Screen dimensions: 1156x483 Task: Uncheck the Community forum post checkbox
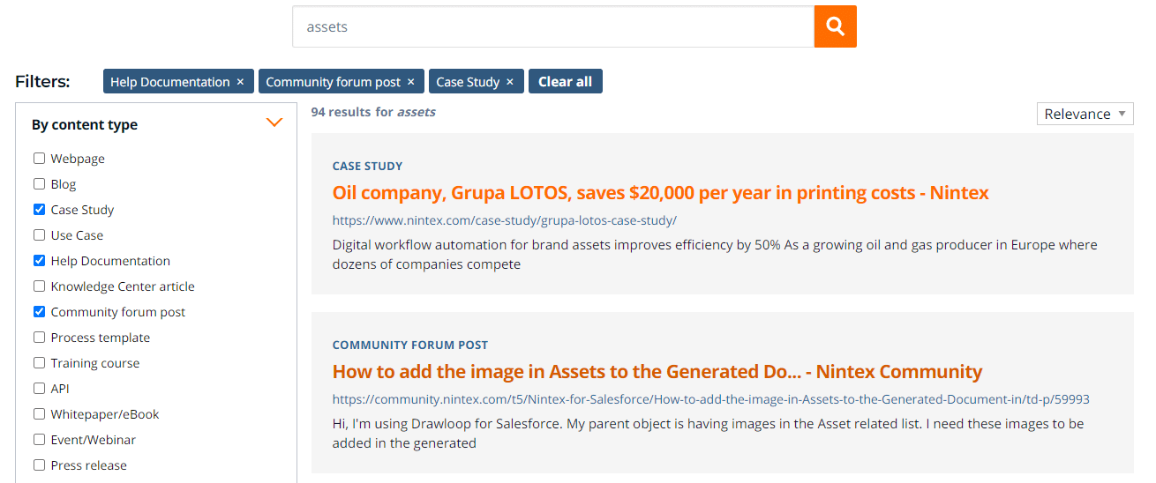39,312
